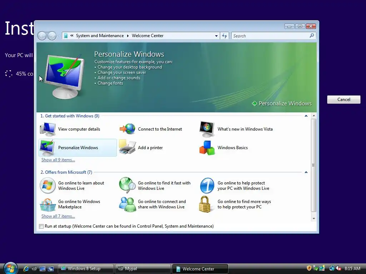Click Welcome Center in the breadcrumb

pyautogui.click(x=148, y=36)
